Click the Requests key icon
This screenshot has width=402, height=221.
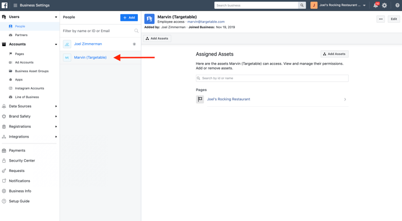[4, 171]
